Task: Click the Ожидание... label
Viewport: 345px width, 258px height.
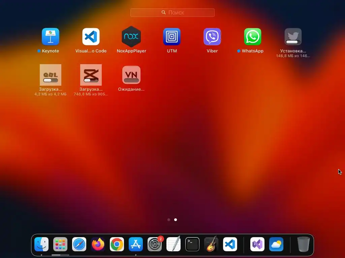Action: coord(131,89)
